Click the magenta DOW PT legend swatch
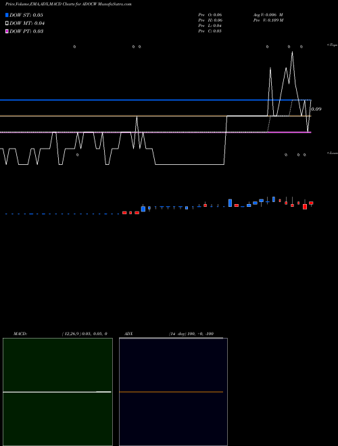Viewport: 338px width, 446px height. coord(7,31)
